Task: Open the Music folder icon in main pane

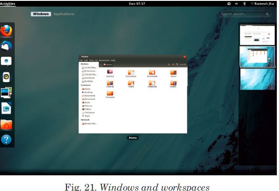Action: 173,73
